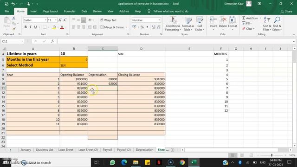The image size is (297, 167).
Task: Open the Formulas ribbon tab
Action: click(70, 11)
